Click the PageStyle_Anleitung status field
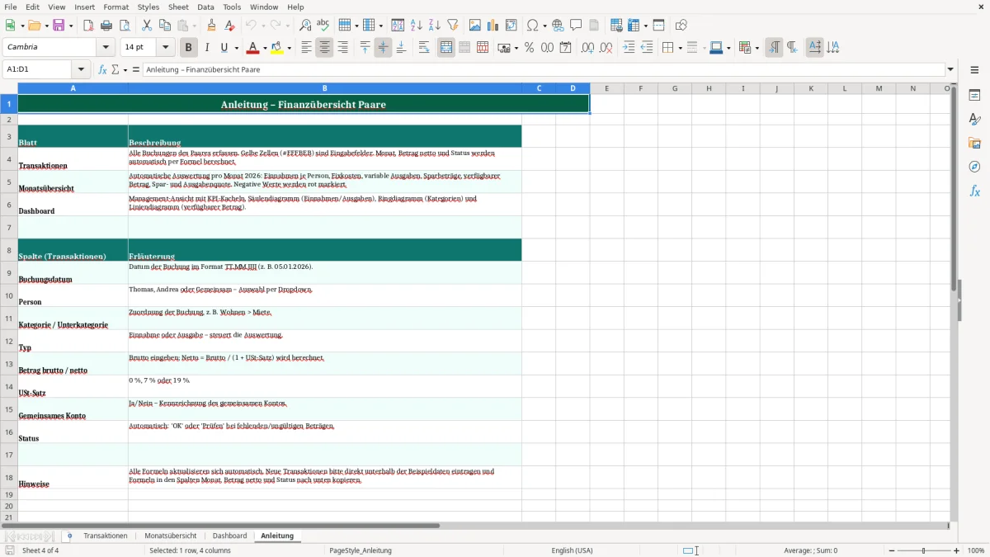Screen dimensions: 990x557 coord(361,550)
